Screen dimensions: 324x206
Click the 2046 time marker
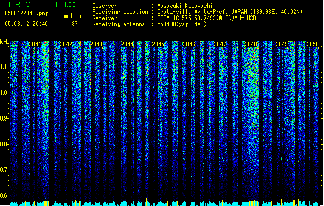pos(189,44)
